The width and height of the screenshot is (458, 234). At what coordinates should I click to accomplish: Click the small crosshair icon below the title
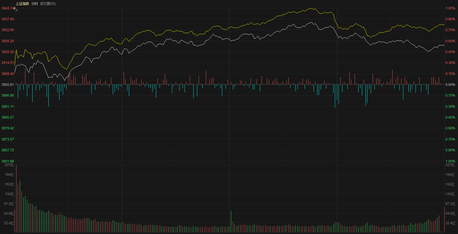(x=16, y=9)
